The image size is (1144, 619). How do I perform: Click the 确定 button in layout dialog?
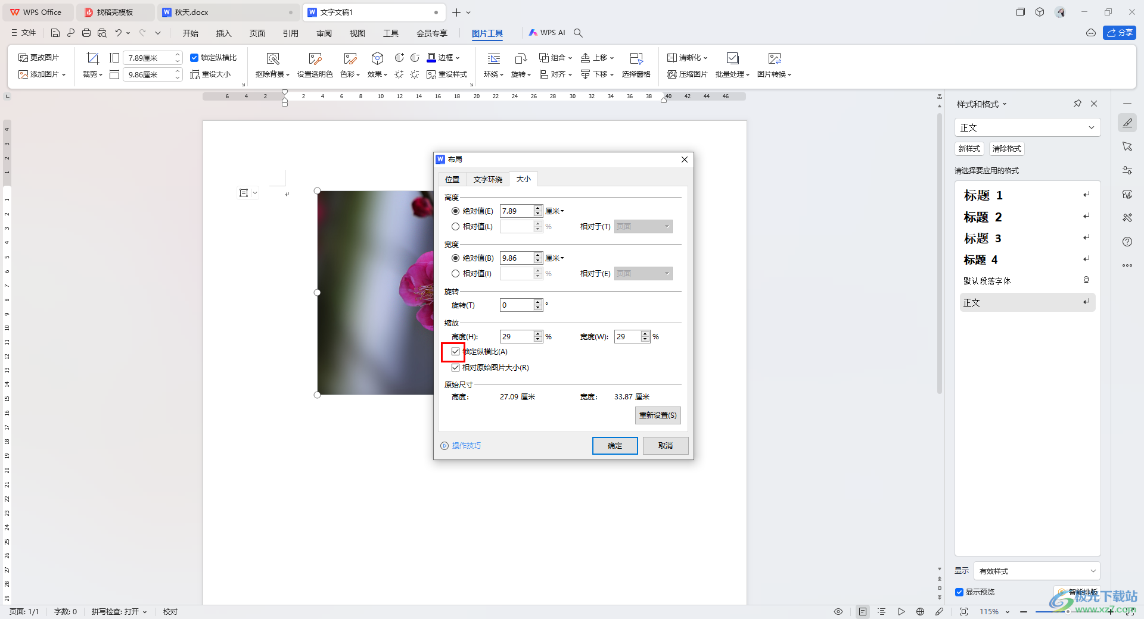point(614,446)
